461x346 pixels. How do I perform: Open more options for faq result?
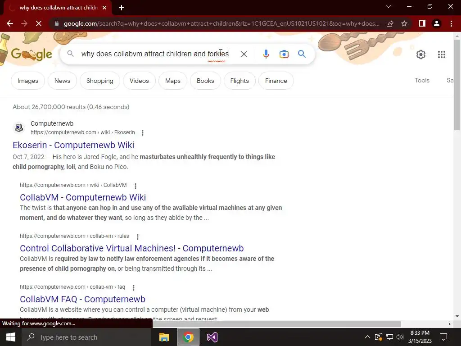click(133, 288)
